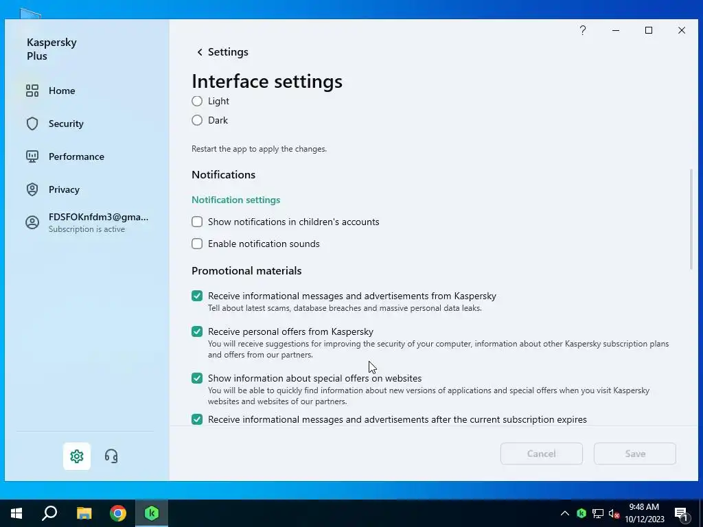Go to the Performance section
This screenshot has height=527, width=703.
click(76, 156)
